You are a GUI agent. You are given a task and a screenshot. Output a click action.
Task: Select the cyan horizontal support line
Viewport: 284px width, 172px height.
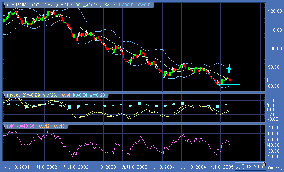click(x=229, y=85)
